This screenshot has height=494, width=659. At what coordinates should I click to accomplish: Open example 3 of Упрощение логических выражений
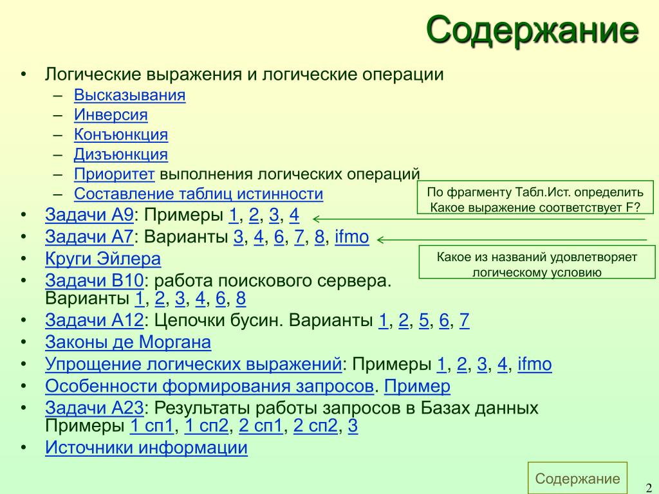(482, 364)
